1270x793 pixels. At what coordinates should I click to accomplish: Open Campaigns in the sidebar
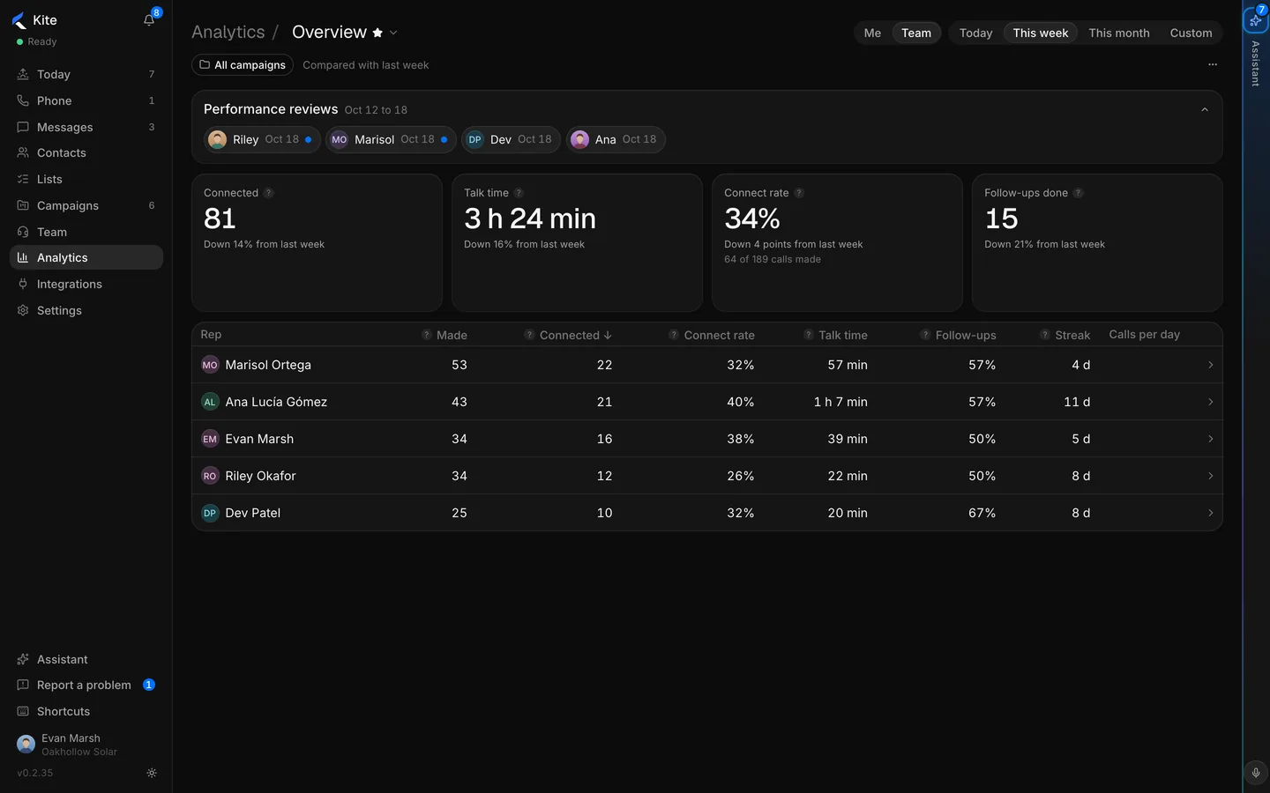(x=86, y=205)
